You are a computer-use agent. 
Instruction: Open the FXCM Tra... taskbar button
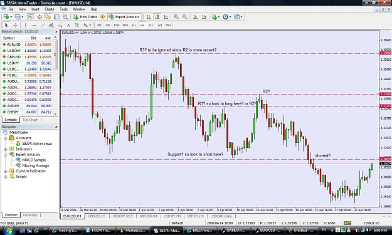coord(99,230)
